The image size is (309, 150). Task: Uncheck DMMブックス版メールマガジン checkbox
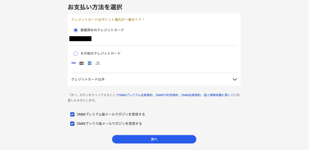[x=72, y=123]
